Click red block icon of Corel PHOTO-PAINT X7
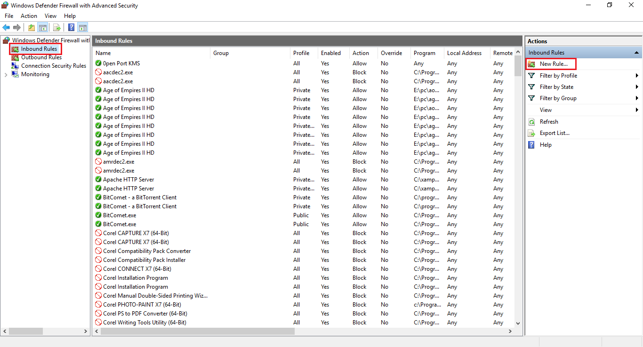Screen dimensions: 643x347 pyautogui.click(x=98, y=305)
